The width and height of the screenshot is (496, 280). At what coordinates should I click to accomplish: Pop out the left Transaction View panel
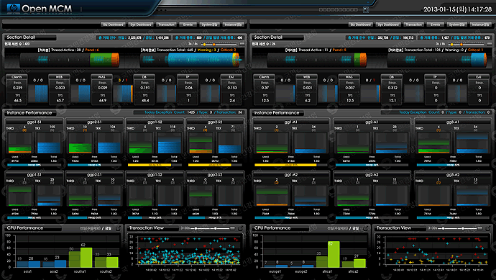click(240, 228)
